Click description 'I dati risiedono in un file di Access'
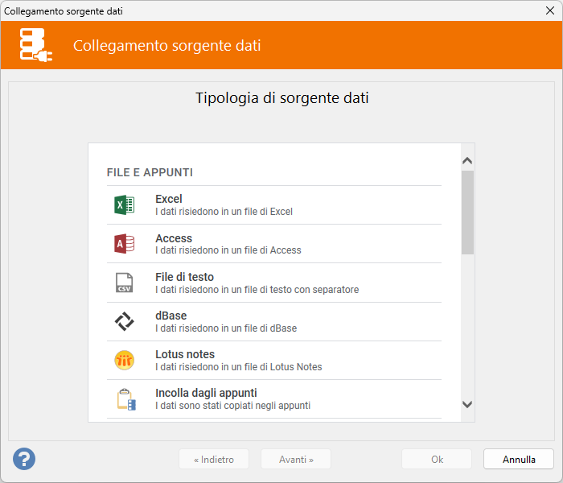The image size is (563, 483). pos(228,250)
